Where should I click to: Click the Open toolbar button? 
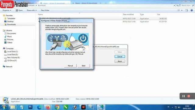(x=19, y=10)
